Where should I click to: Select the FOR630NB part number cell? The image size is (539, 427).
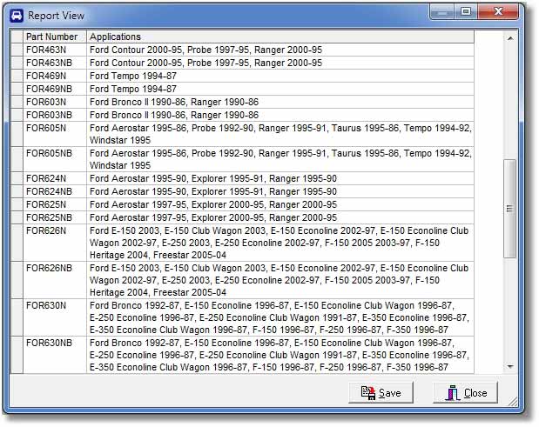click(x=54, y=344)
